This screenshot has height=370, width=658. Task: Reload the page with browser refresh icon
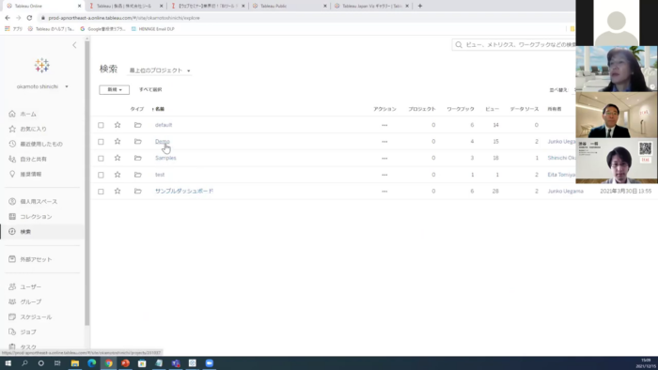click(29, 18)
